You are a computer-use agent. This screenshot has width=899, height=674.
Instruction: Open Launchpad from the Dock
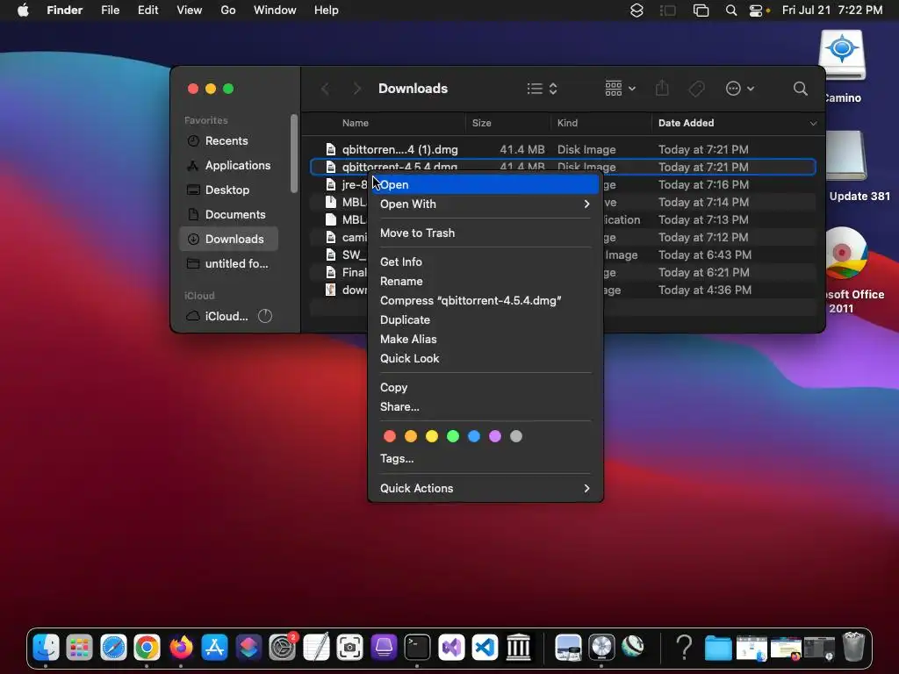tap(79, 648)
